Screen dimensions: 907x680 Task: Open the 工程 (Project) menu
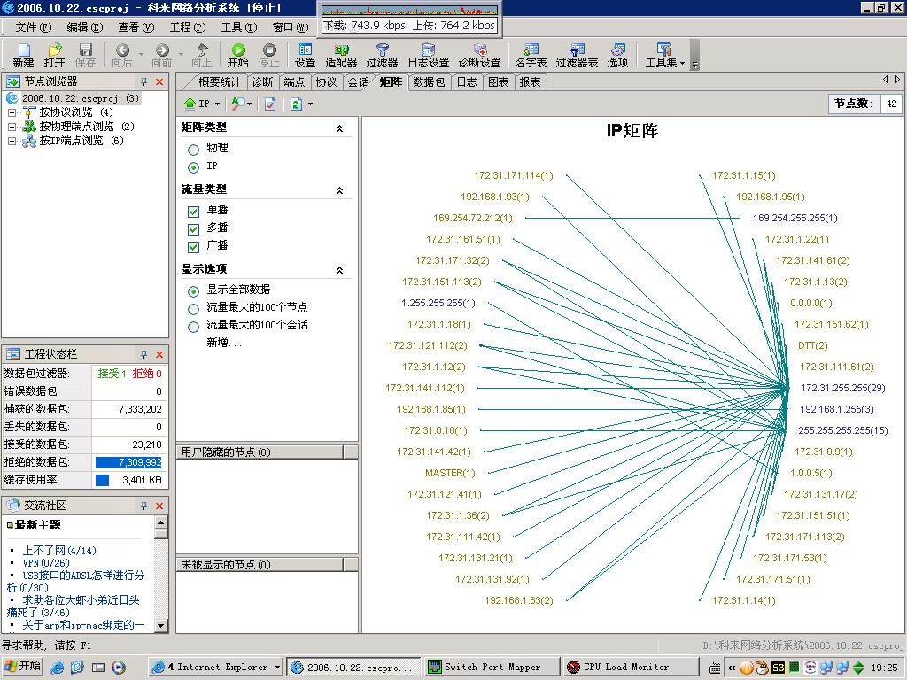186,27
